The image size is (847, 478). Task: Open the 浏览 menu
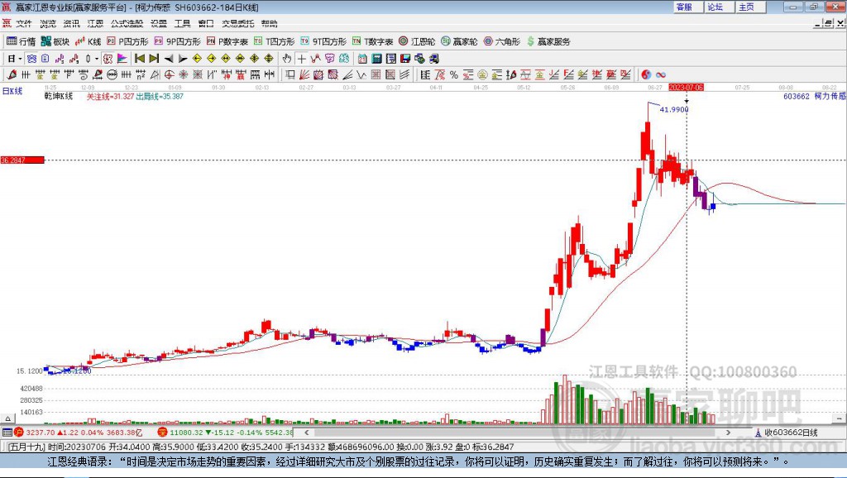coord(47,23)
